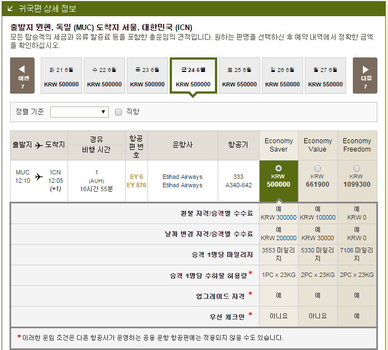
Task: Click the aircraft type A340-642 text
Action: [x=238, y=185]
